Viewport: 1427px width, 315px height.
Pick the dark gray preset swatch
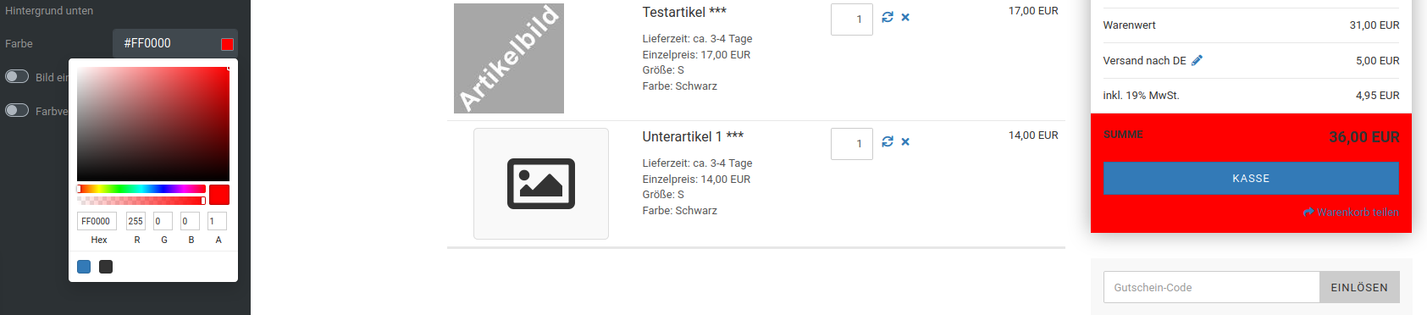click(x=106, y=267)
